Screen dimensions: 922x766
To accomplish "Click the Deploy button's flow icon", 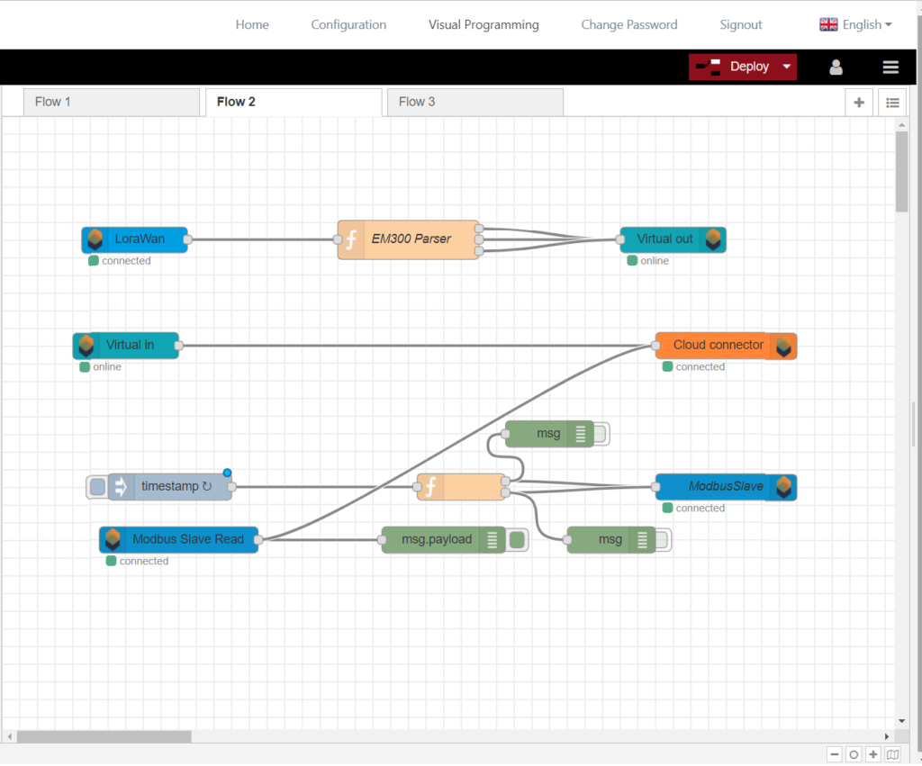I will (x=709, y=67).
